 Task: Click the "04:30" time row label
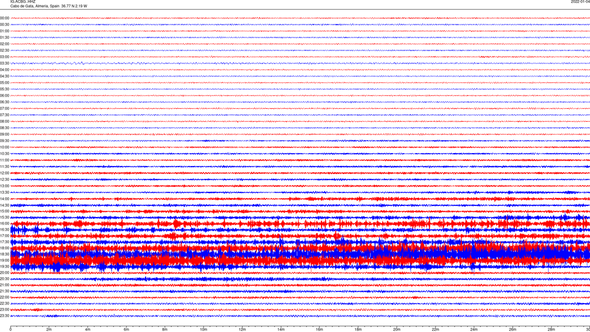[x=4, y=76]
